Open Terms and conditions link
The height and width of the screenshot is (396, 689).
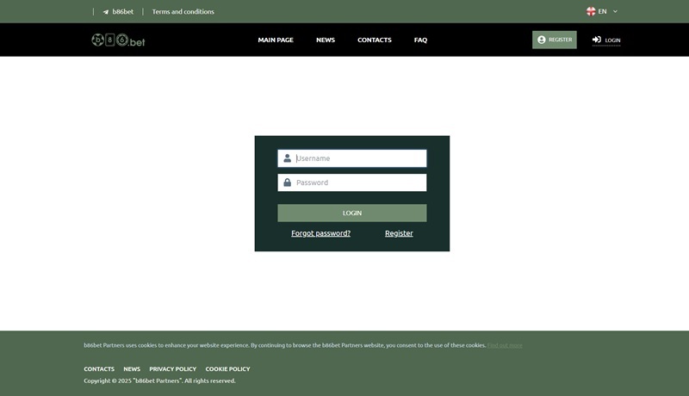(183, 12)
